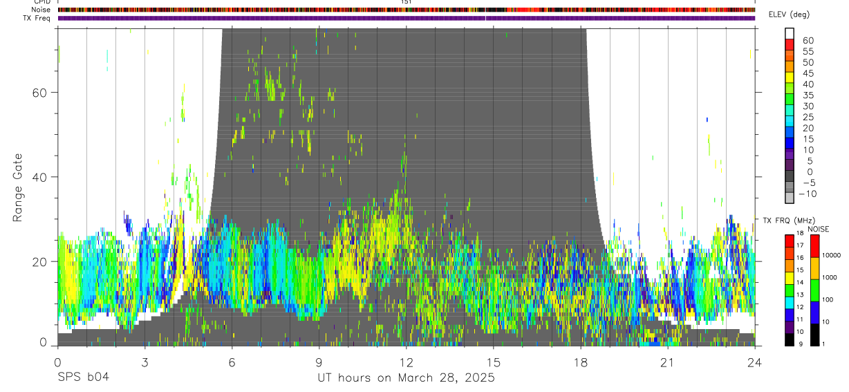The width and height of the screenshot is (849, 392).
Task: Click the red top swatch of NOISE color bar
Action: click(x=814, y=246)
